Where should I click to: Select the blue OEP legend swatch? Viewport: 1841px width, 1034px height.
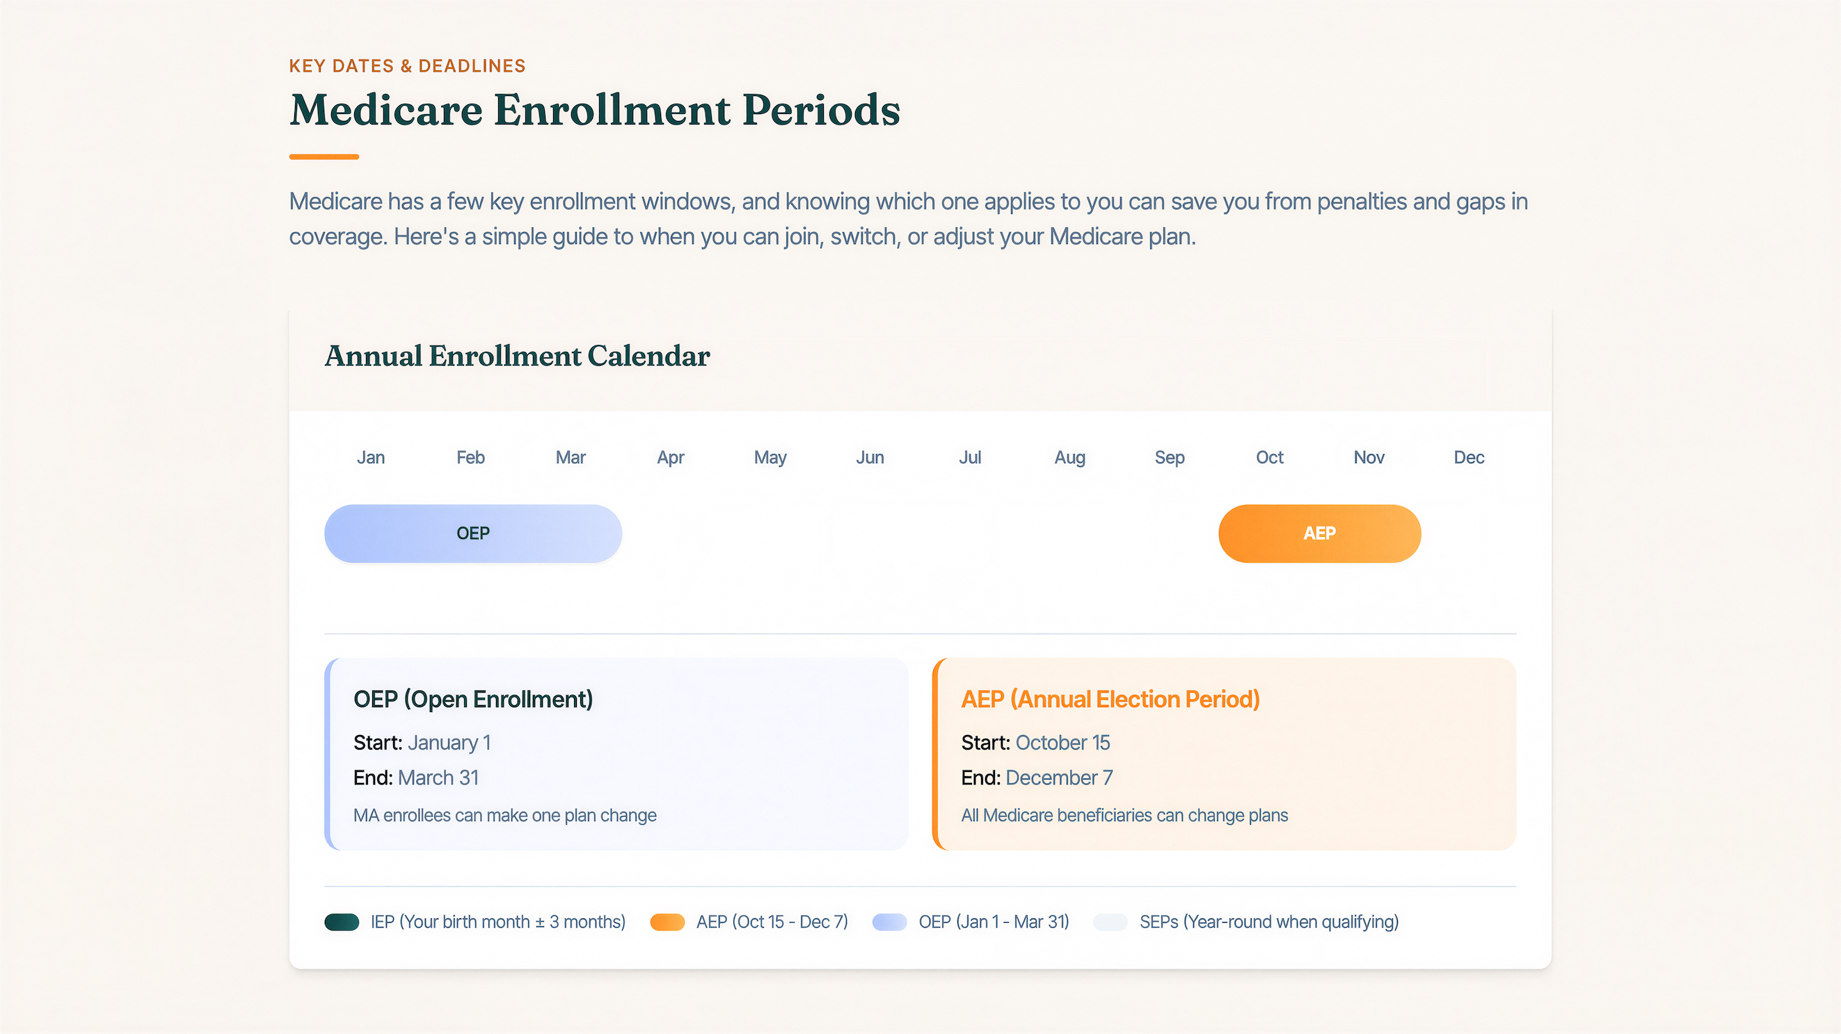(889, 922)
